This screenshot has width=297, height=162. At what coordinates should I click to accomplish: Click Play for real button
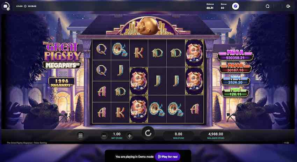(168, 157)
